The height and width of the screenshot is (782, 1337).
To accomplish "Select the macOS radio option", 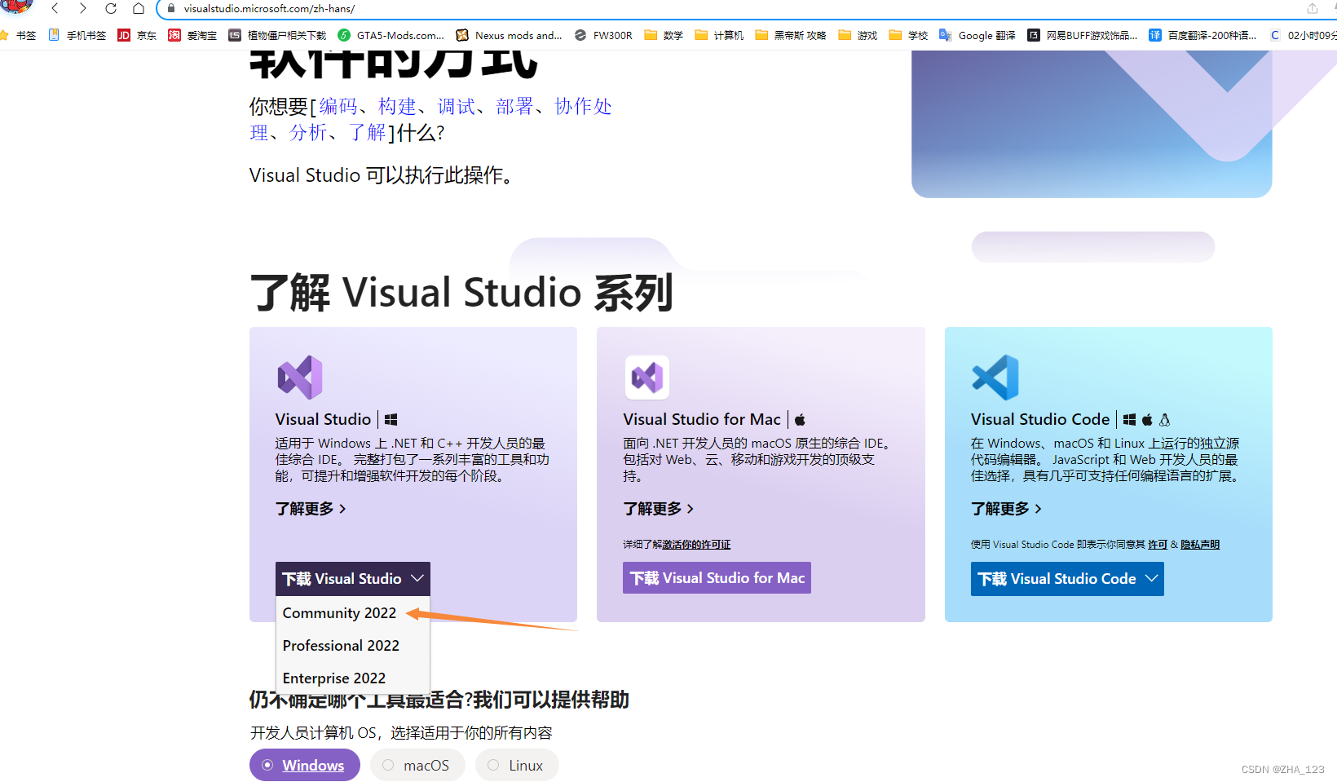I will (417, 766).
